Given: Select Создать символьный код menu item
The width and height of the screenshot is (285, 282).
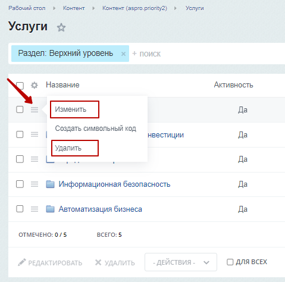Looking at the screenshot, I should click(96, 129).
